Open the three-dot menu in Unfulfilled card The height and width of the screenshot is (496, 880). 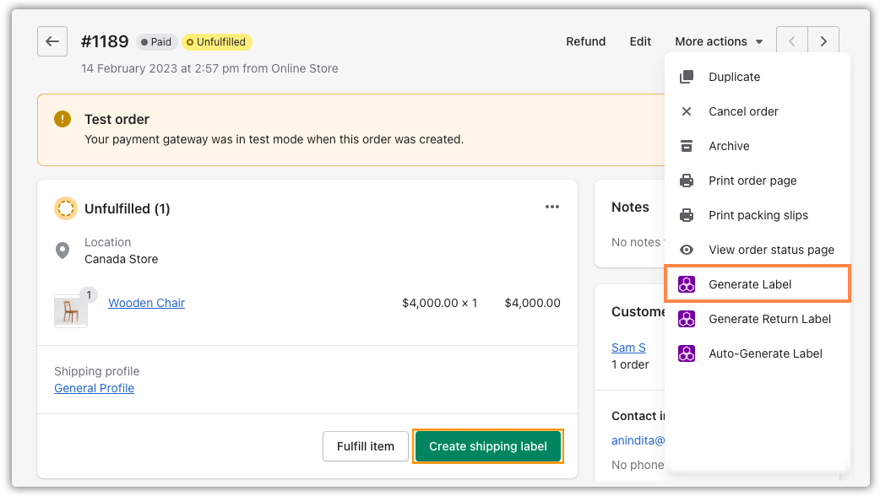point(552,207)
